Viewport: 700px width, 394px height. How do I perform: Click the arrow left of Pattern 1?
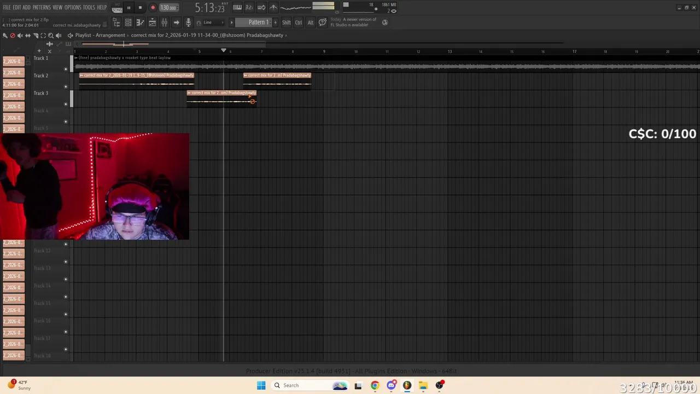point(231,22)
